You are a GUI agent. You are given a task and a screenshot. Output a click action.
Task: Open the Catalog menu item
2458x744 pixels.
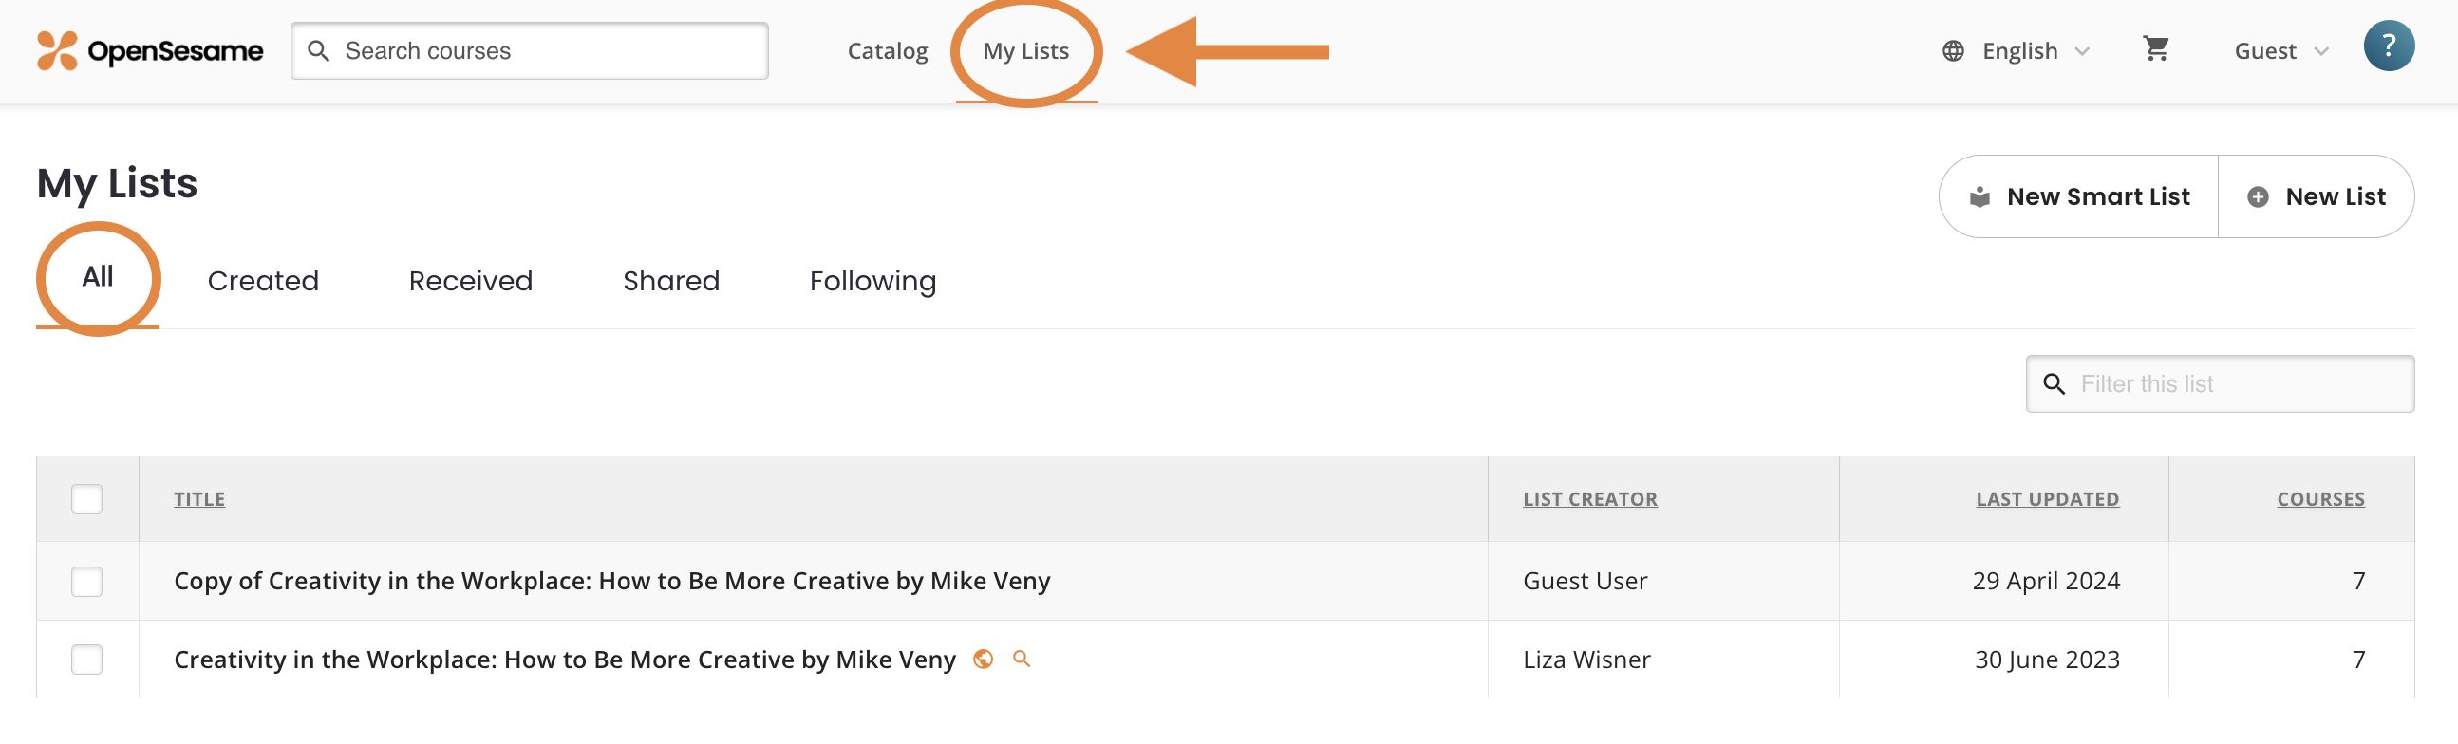[x=888, y=51]
